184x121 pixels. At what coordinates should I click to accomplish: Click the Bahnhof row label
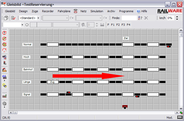coord(28,69)
